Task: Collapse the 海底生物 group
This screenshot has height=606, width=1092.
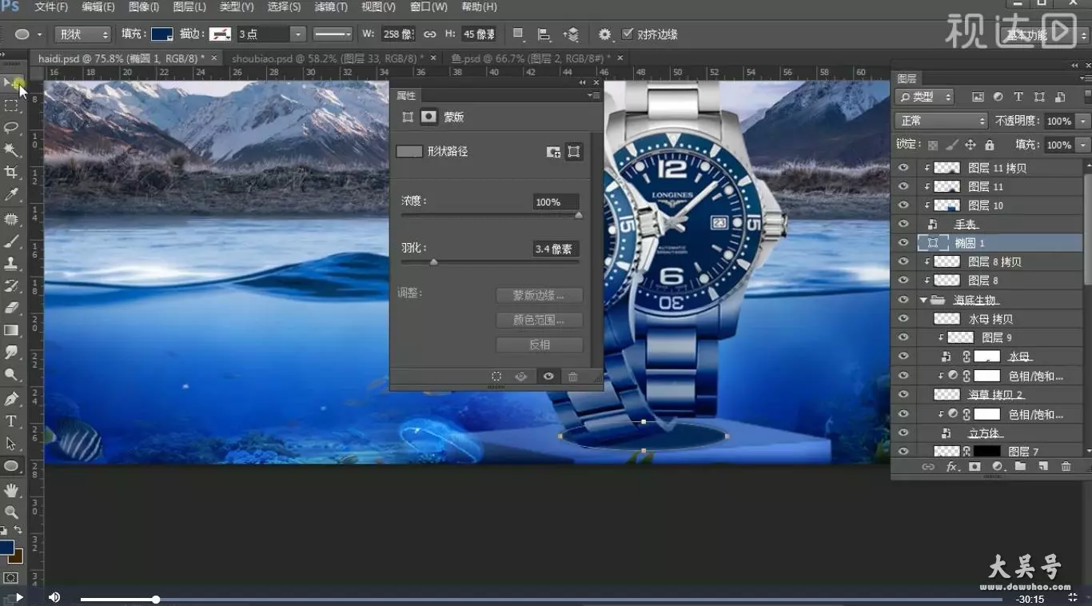Action: [923, 300]
